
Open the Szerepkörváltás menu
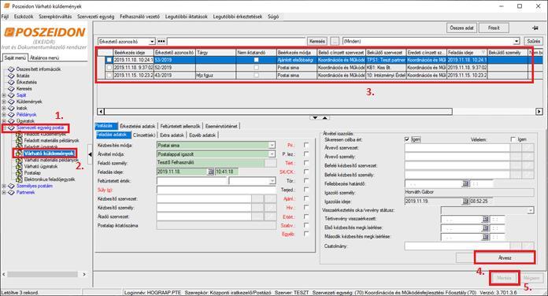pos(55,17)
